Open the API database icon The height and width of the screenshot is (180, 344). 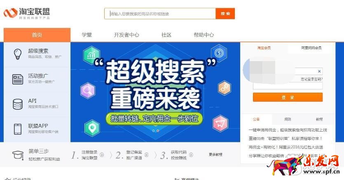point(18,104)
